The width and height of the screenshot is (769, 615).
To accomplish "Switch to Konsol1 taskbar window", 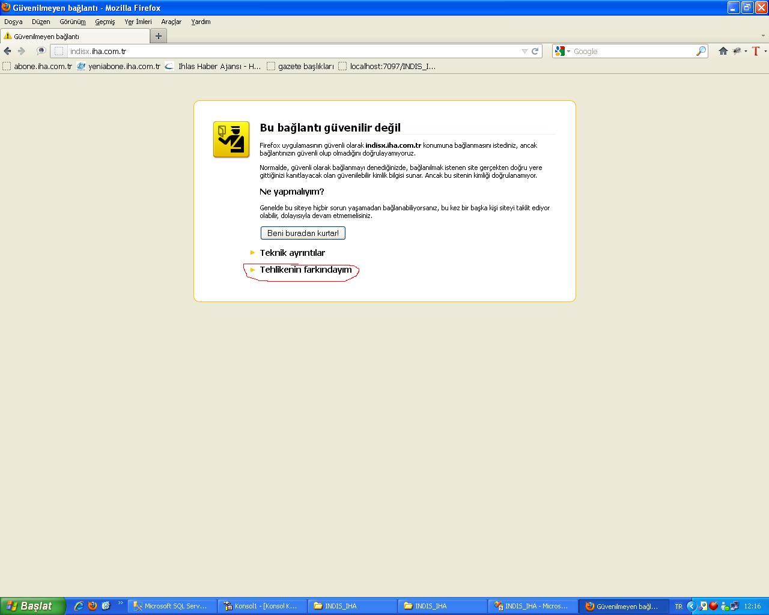I will [262, 606].
